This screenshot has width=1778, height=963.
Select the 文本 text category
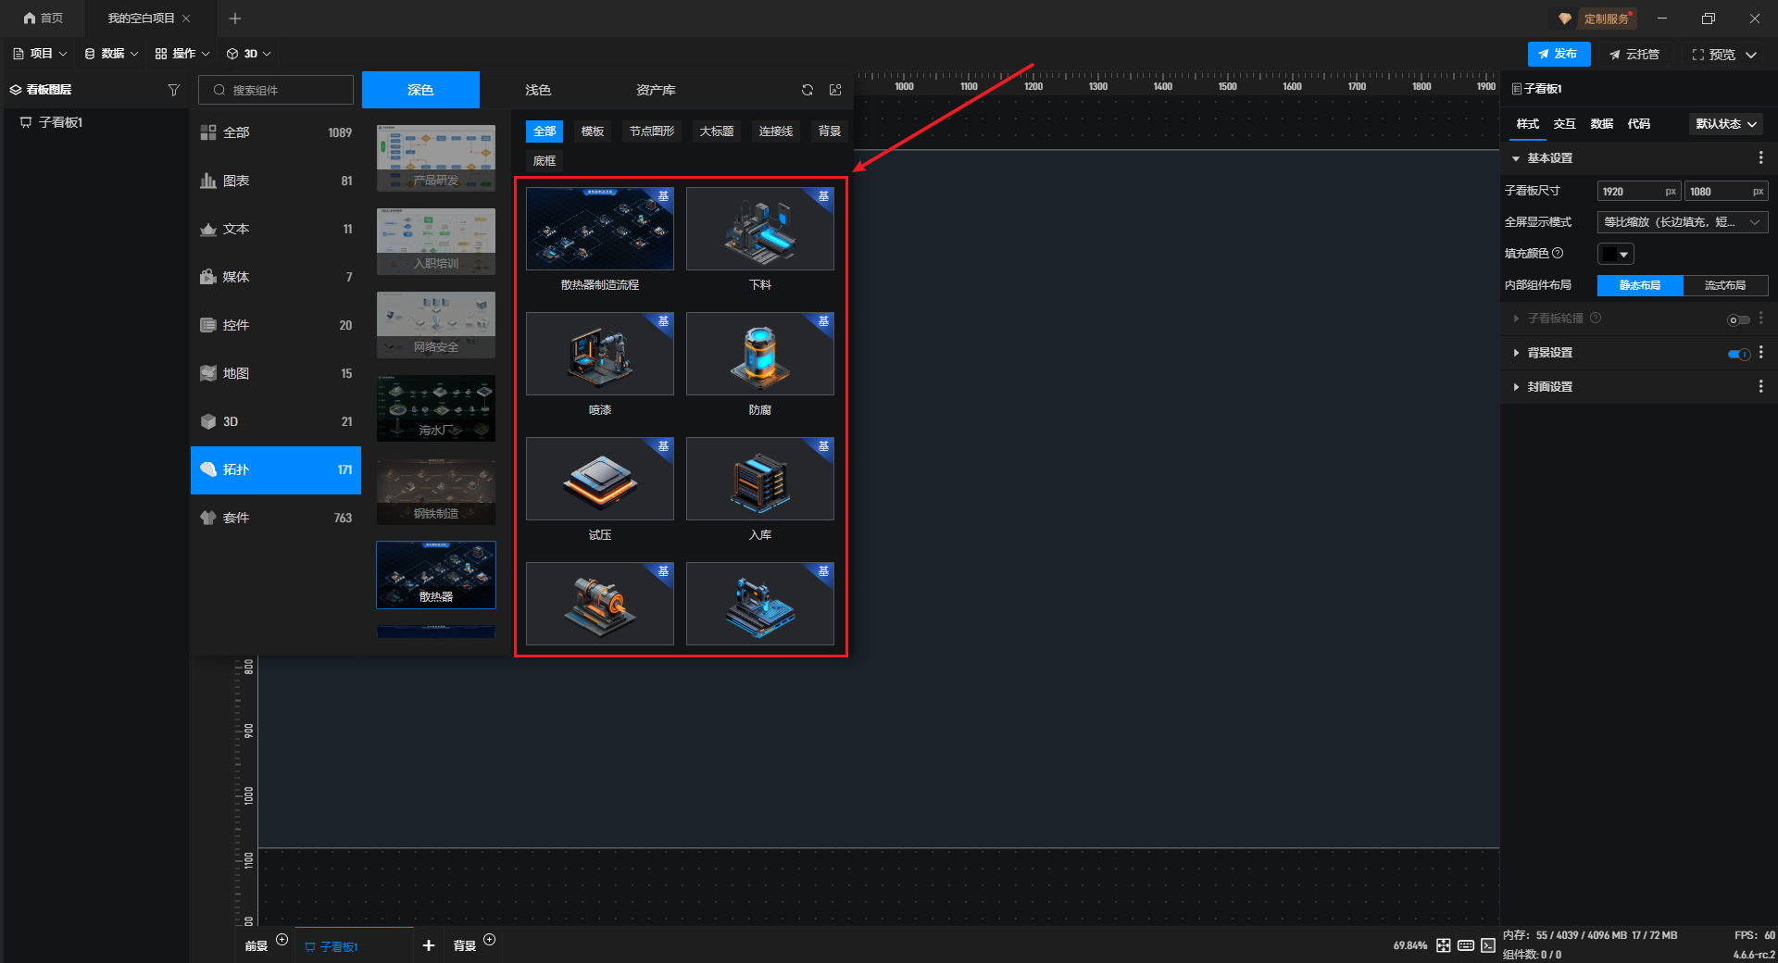[276, 229]
